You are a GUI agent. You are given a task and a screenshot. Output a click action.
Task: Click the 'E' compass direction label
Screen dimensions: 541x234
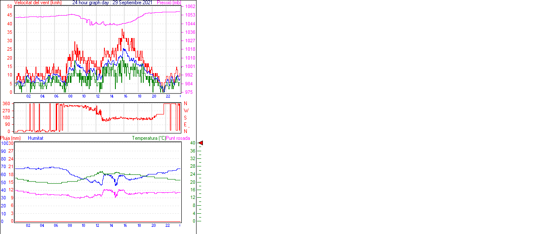pyautogui.click(x=185, y=125)
